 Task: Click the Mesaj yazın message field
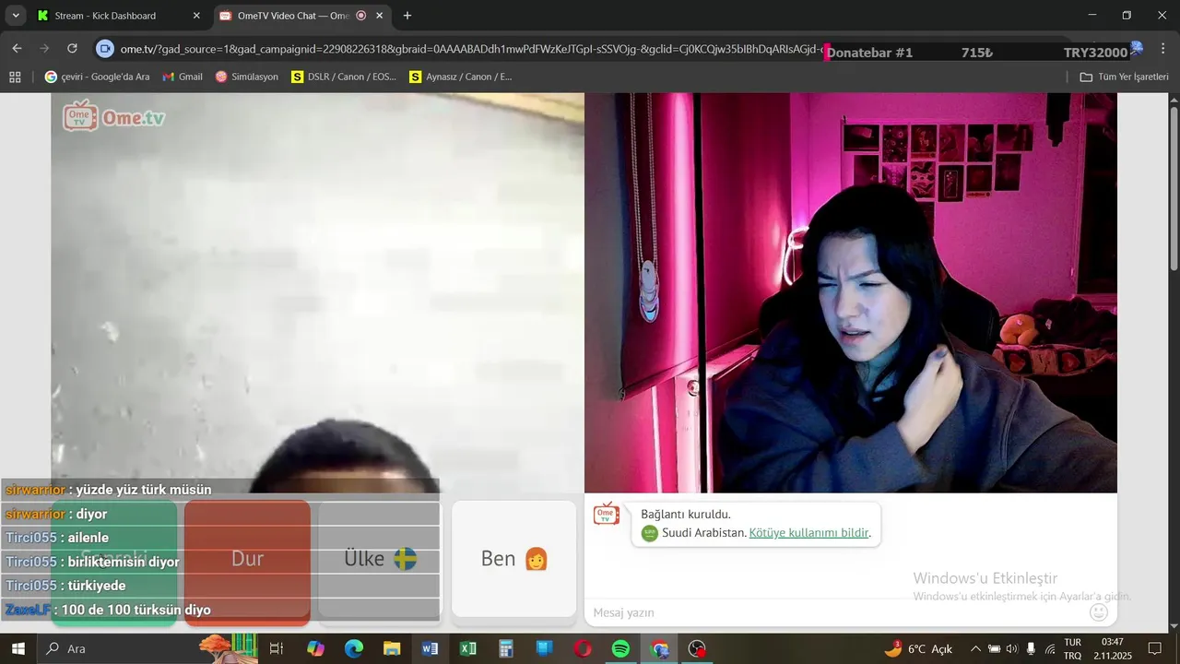coord(834,612)
